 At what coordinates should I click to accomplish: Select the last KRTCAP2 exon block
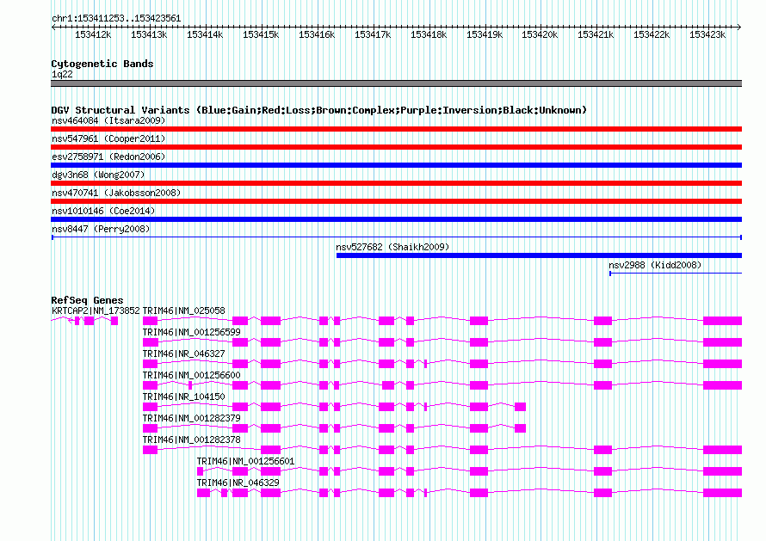[x=114, y=321]
